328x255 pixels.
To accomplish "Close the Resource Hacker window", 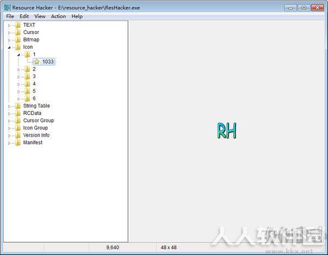I will [x=318, y=8].
